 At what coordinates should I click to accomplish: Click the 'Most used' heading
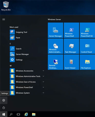(14, 27)
